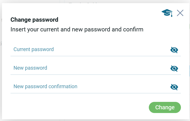Click the "Change password" heading
The height and width of the screenshot is (121, 190).
[x=34, y=20]
